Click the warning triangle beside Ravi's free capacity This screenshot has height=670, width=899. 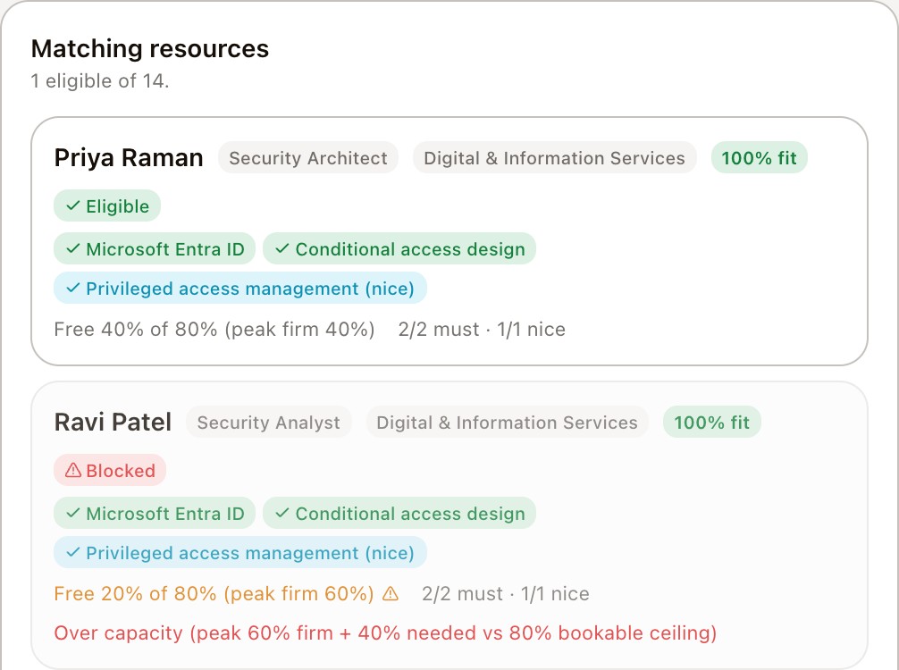[x=391, y=593]
